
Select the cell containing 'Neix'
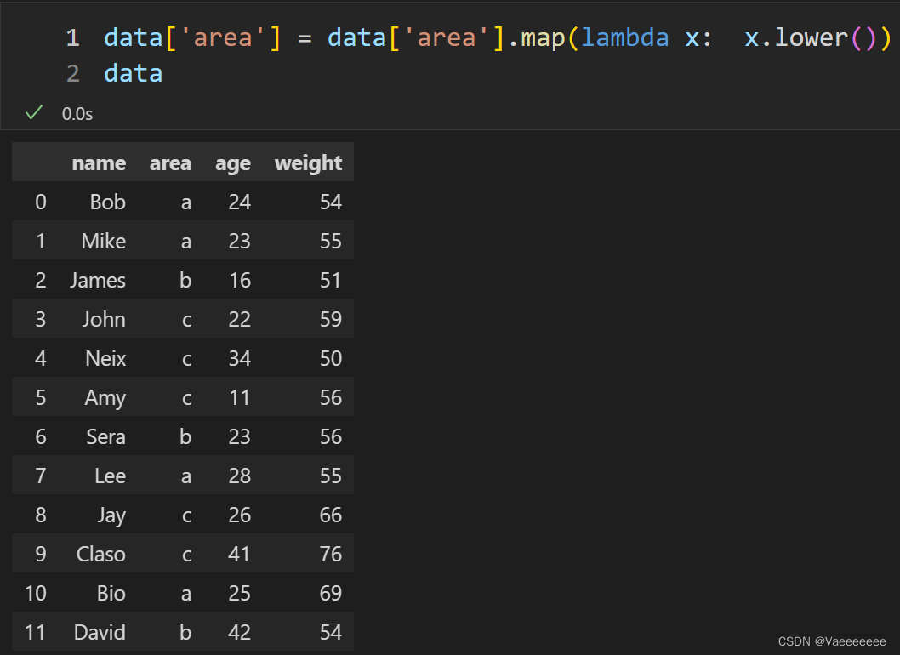click(105, 358)
